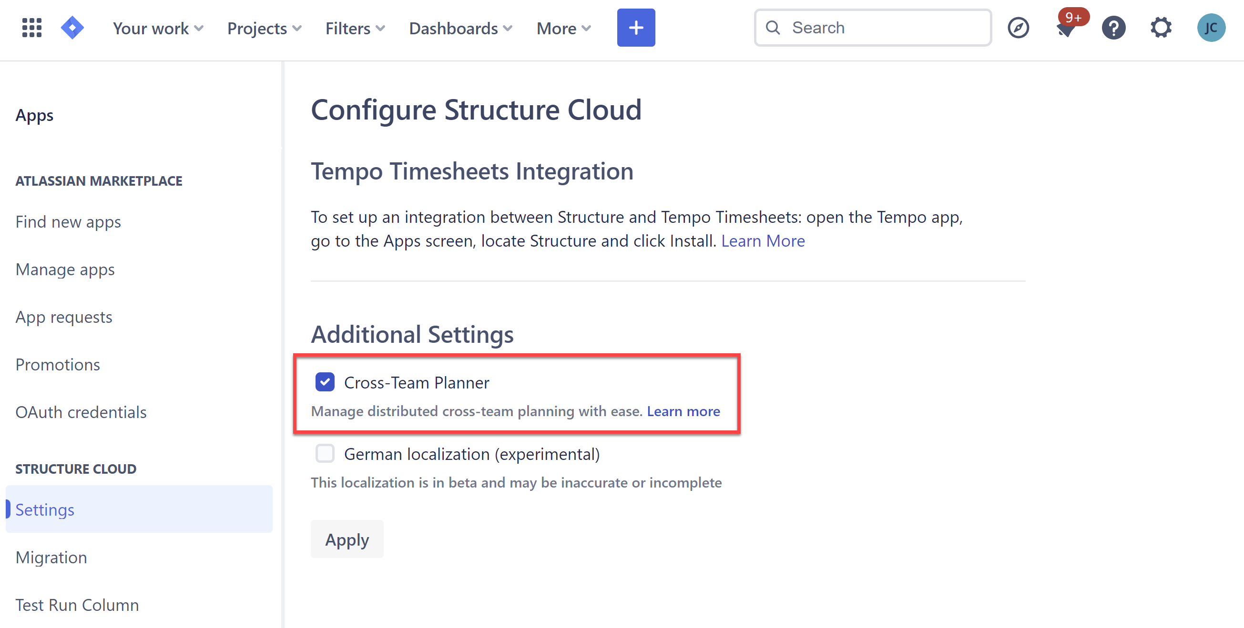Screen dimensions: 1244x628
Task: Open the Discover compass icon
Action: [x=1019, y=28]
